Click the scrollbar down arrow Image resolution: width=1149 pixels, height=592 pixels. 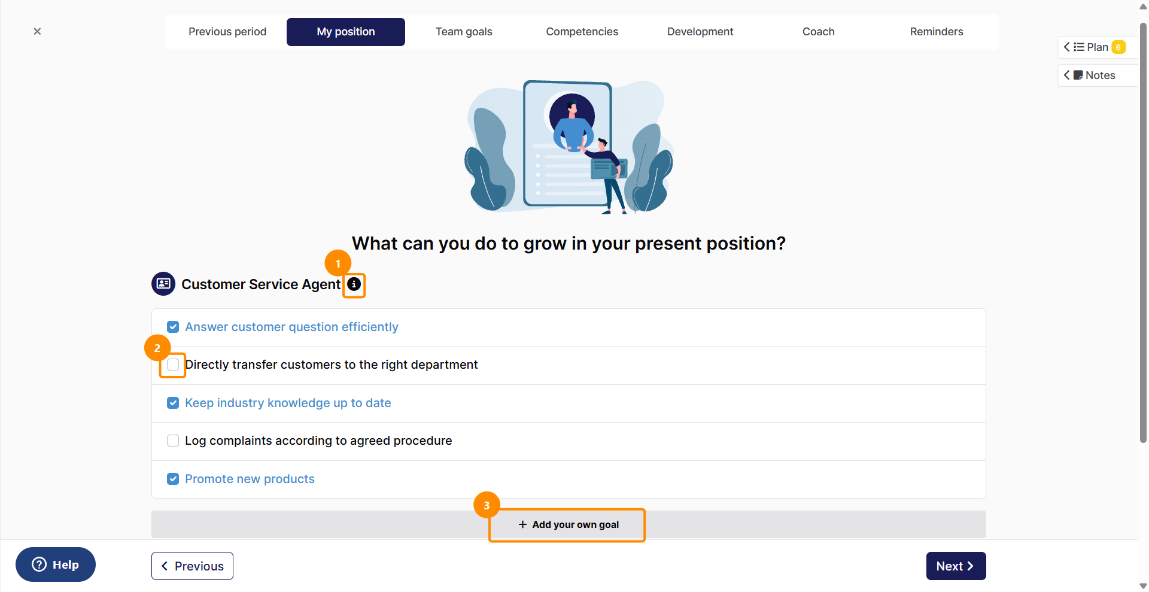(x=1143, y=586)
